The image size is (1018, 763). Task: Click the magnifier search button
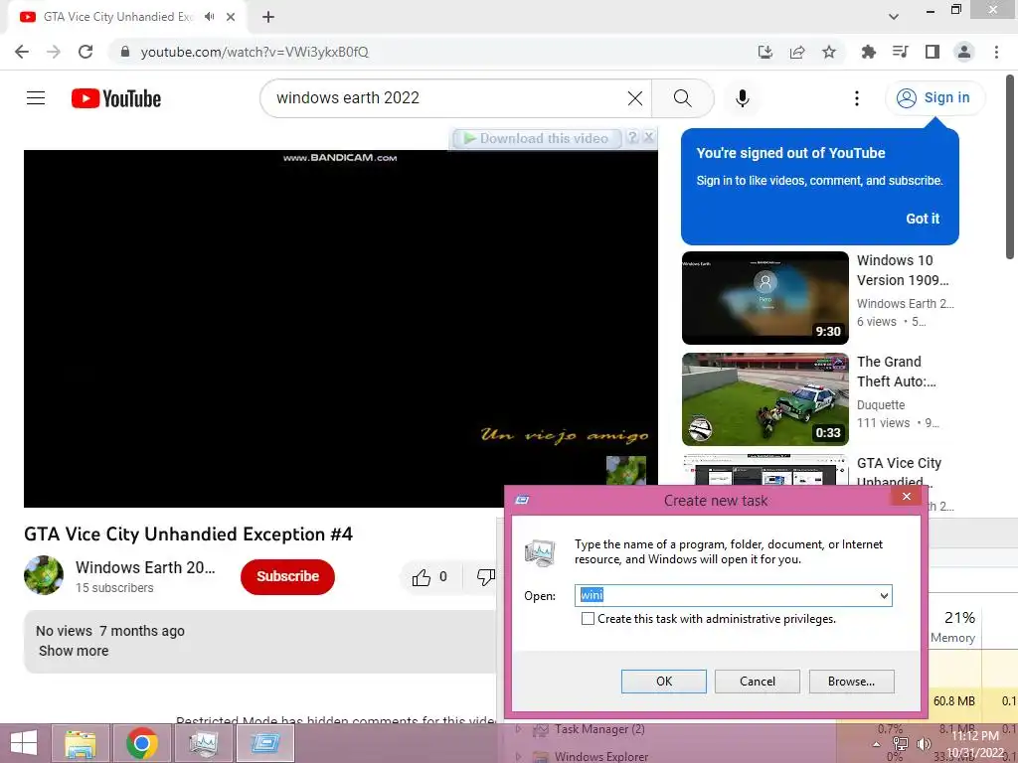pyautogui.click(x=682, y=98)
